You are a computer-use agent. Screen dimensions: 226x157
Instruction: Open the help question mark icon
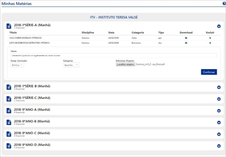click(x=224, y=4)
